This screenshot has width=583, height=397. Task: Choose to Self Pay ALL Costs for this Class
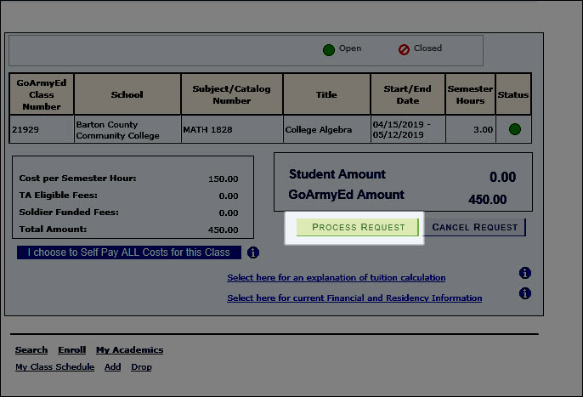click(x=128, y=252)
